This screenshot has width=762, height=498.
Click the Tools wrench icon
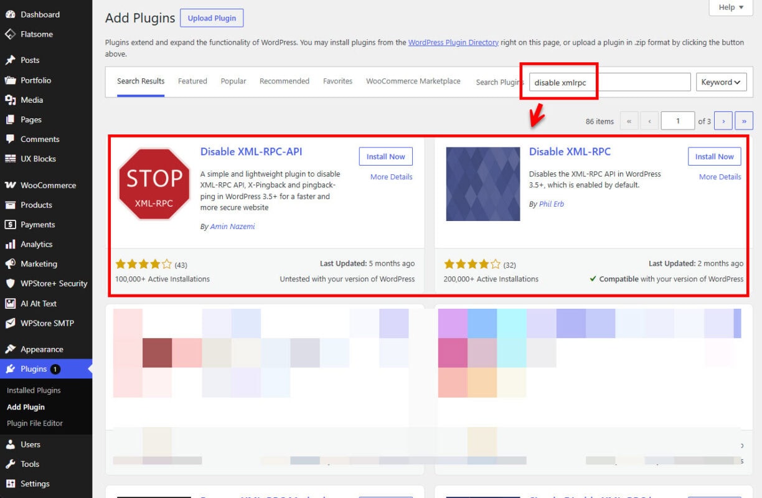(10, 464)
